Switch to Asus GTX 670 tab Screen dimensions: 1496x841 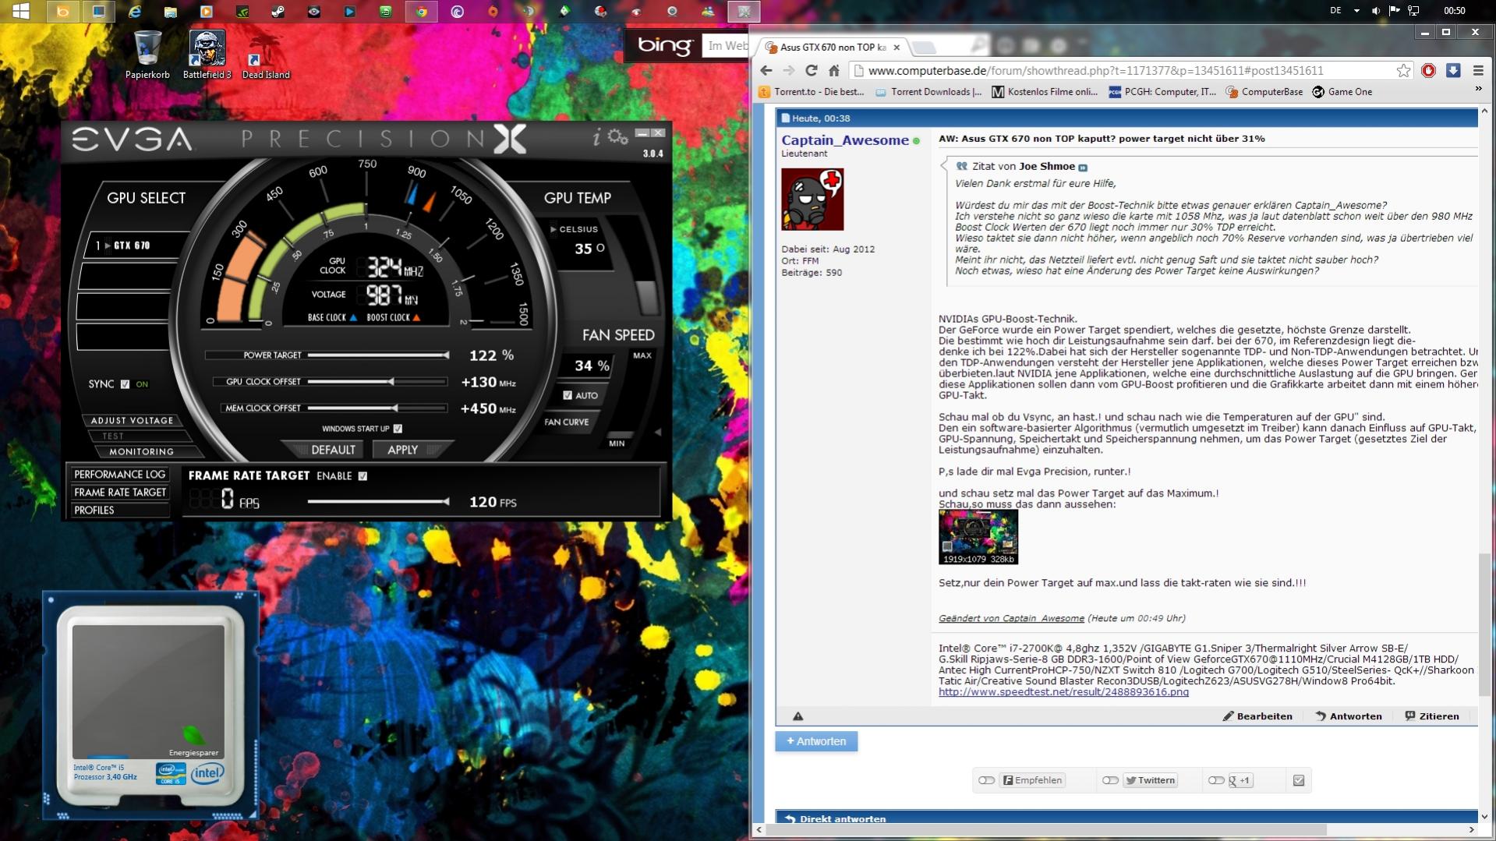pyautogui.click(x=833, y=48)
